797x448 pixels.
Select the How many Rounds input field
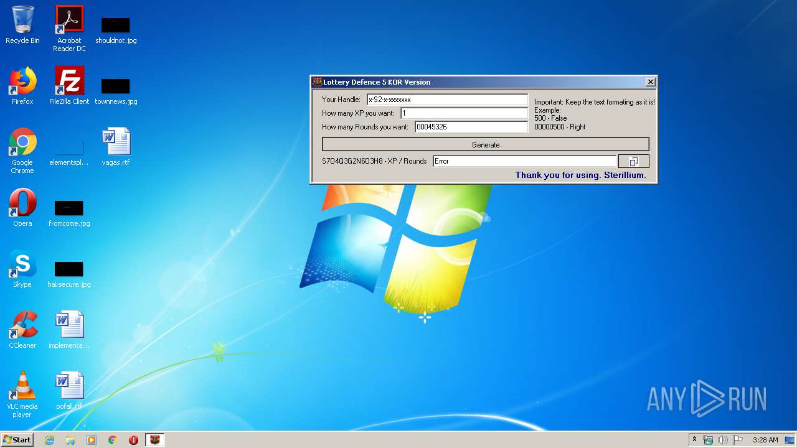pos(471,127)
